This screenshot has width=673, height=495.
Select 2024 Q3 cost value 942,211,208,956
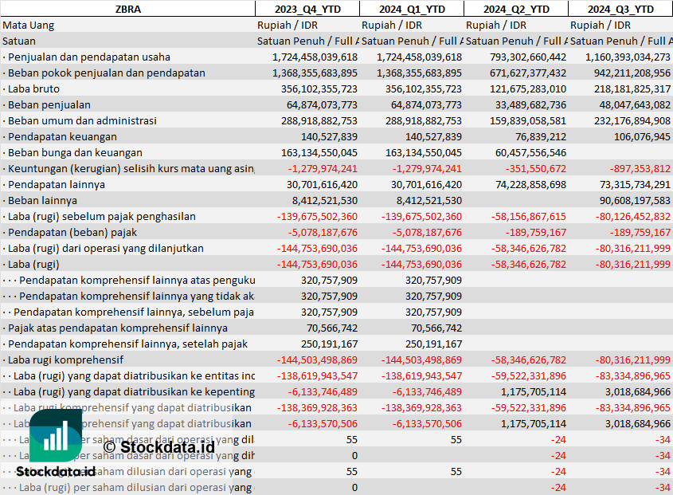(632, 73)
